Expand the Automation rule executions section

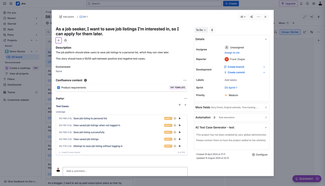(232, 117)
